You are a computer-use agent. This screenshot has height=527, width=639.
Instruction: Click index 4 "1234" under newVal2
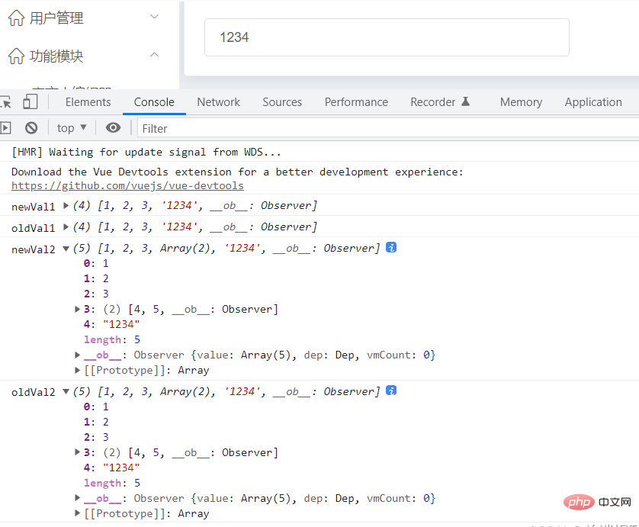[111, 324]
